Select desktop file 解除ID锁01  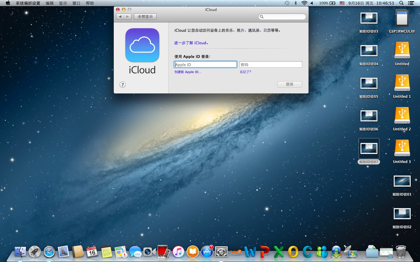402,186
